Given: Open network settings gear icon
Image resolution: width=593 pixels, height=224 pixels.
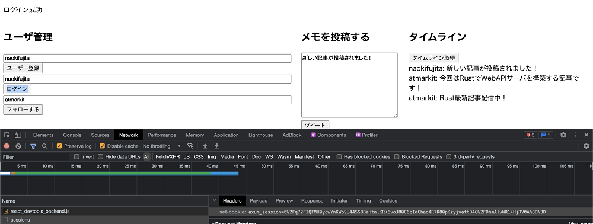Looking at the screenshot, I should [586, 146].
